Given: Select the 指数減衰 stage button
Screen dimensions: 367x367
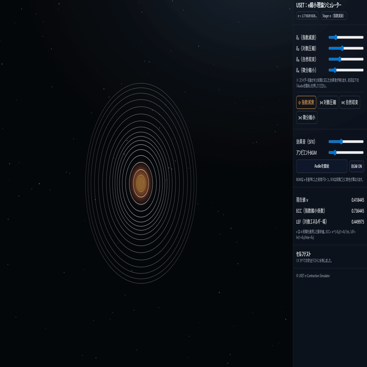Looking at the screenshot, I should [x=306, y=102].
